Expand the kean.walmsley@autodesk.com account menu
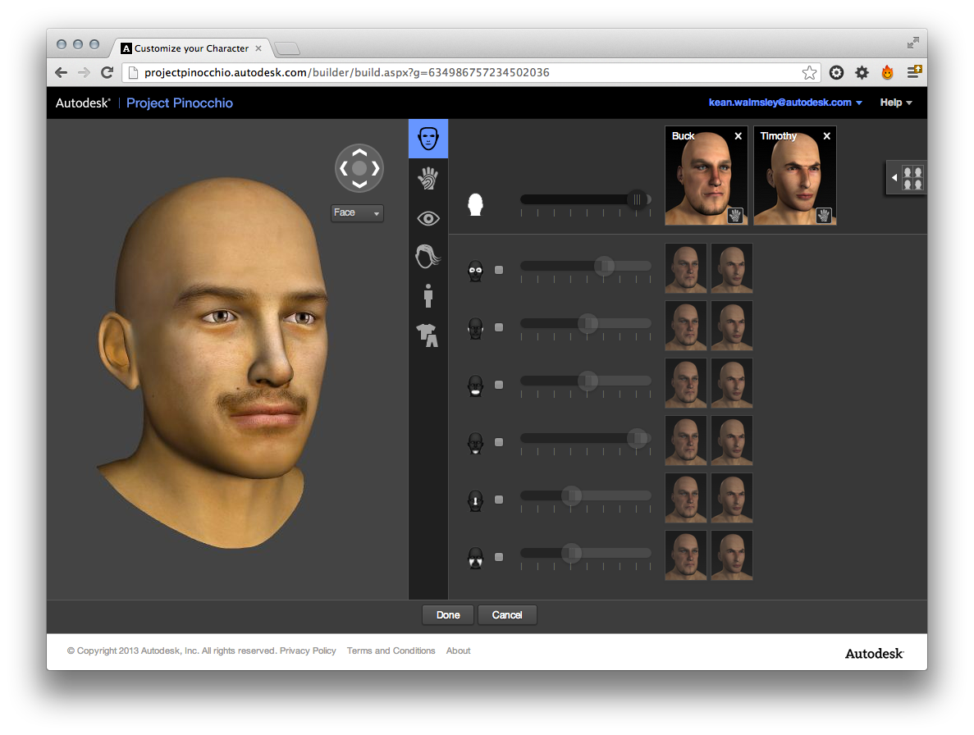The height and width of the screenshot is (735, 974). point(785,103)
